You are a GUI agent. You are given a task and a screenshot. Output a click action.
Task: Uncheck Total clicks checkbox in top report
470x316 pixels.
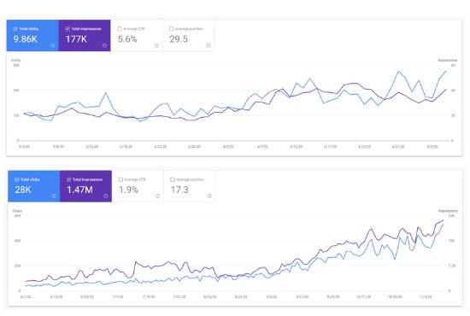15,29
